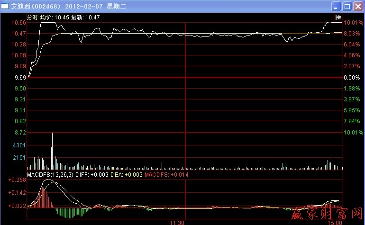The height and width of the screenshot is (225, 365).
Task: Click the 10.01% label at top right
Action: pos(353,23)
